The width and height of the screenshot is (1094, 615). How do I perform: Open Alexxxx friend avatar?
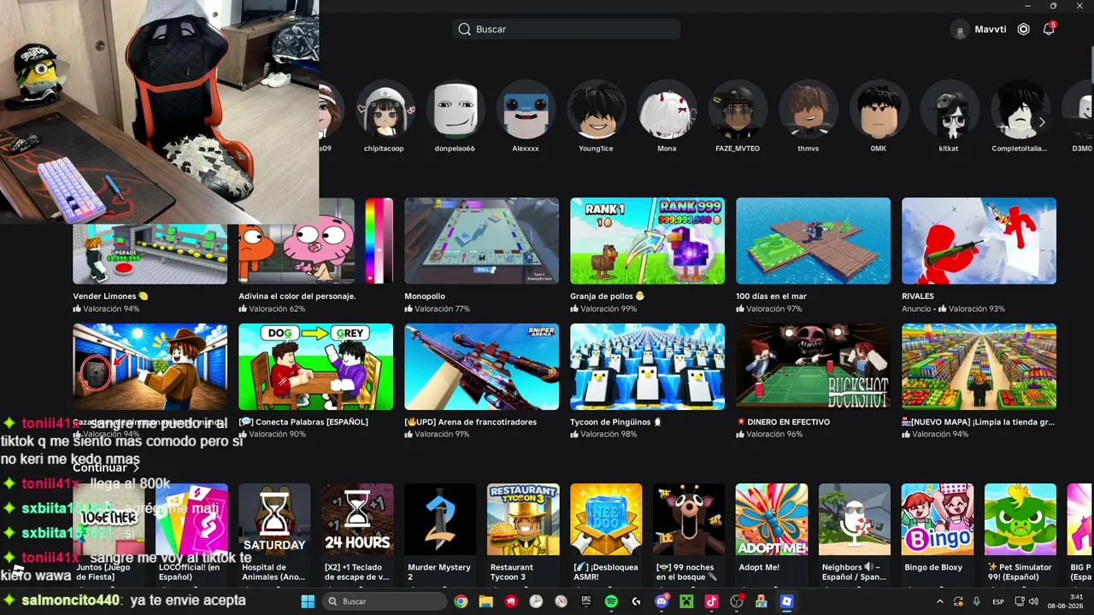tap(526, 108)
